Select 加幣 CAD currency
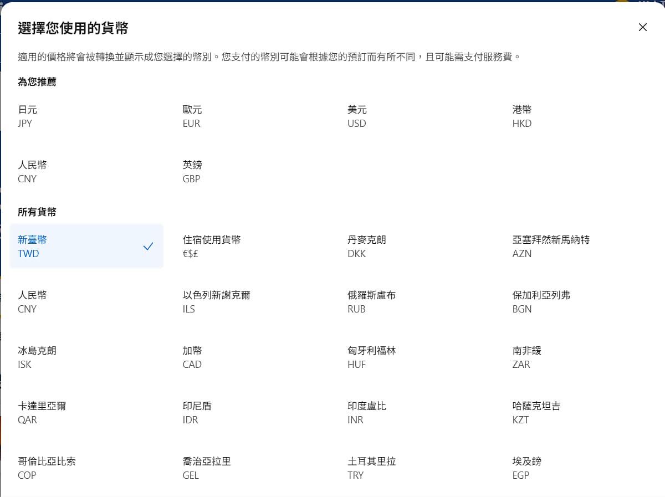This screenshot has height=497, width=665. pyautogui.click(x=192, y=357)
